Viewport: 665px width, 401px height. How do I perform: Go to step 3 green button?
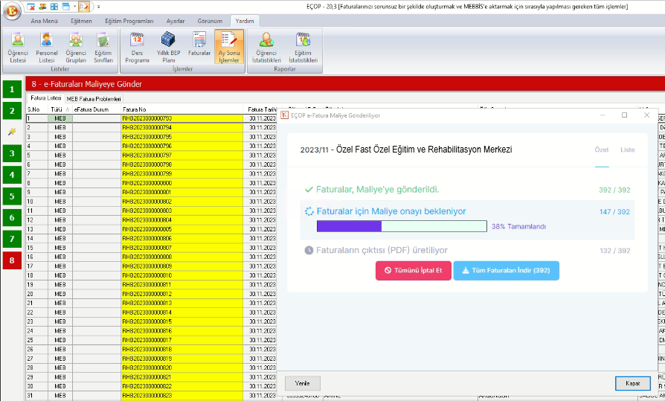12,153
